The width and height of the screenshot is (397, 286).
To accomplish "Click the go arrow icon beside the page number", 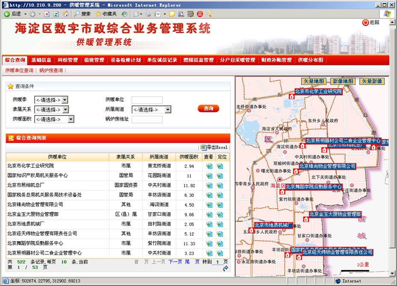I will point(225,268).
